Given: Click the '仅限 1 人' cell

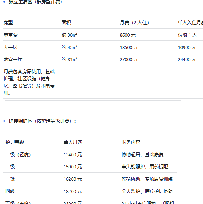Looking at the screenshot, I should point(189,35).
